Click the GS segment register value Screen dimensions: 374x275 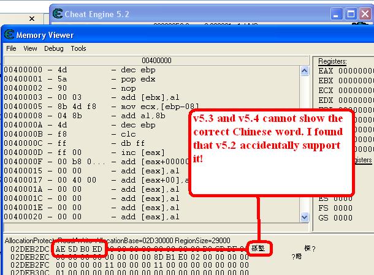tap(343, 218)
